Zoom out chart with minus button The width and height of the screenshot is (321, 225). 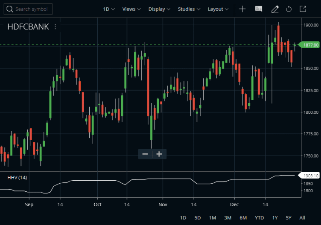click(145, 154)
